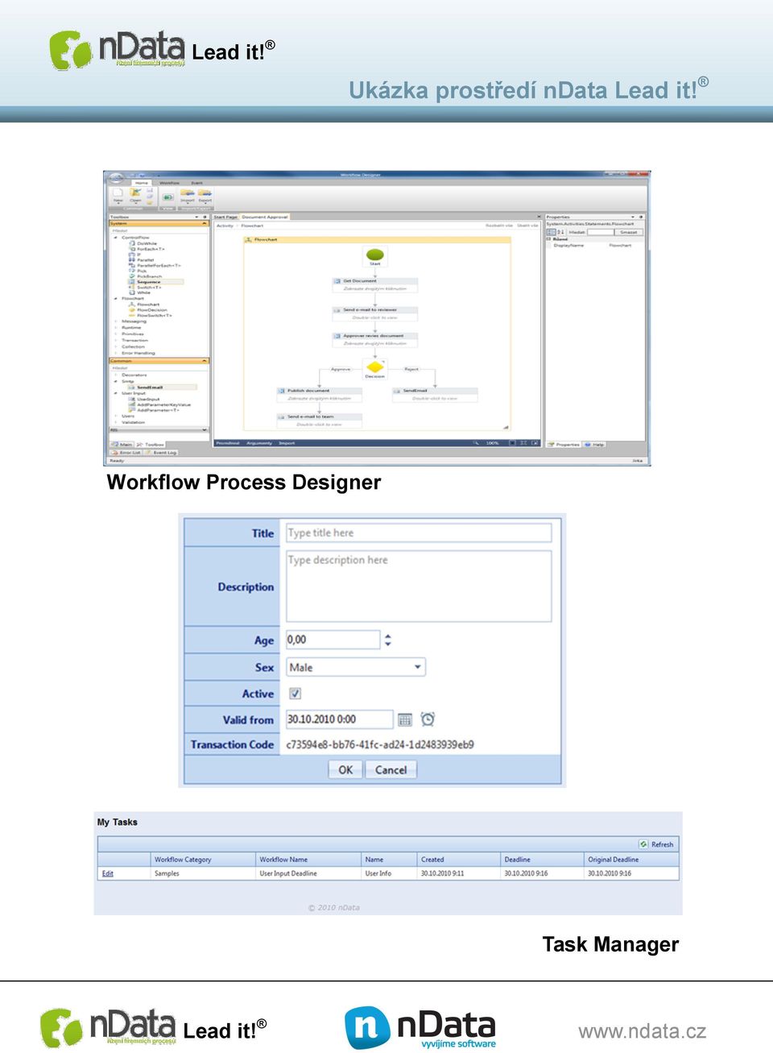Click the Flowchart breadcrumb in designer

pyautogui.click(x=252, y=226)
